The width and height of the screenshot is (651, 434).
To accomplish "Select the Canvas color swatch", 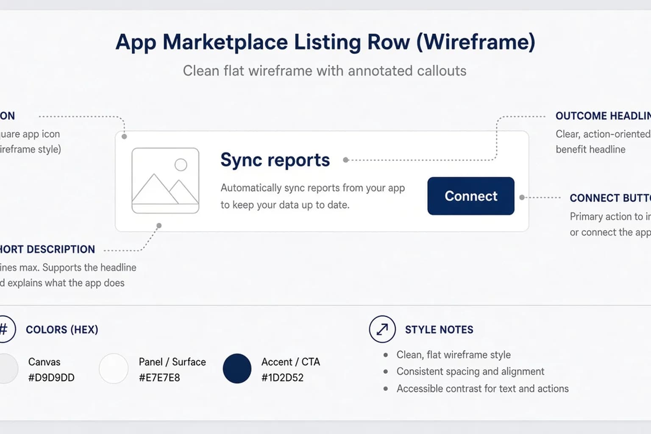I will [6, 368].
